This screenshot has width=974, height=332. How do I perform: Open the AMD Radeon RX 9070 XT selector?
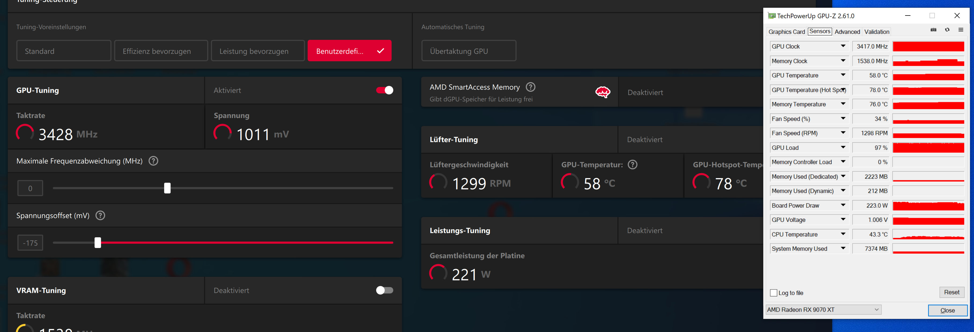823,310
